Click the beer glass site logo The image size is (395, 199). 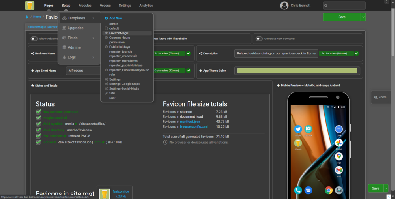pos(30,6)
